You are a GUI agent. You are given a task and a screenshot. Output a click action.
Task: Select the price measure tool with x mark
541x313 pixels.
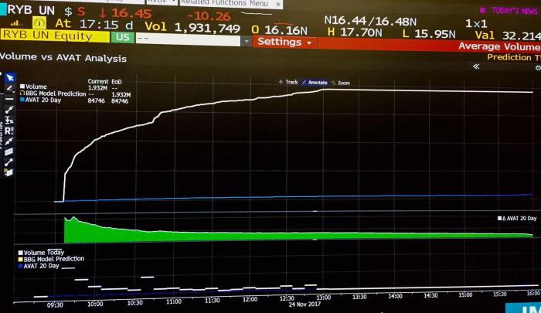9,121
